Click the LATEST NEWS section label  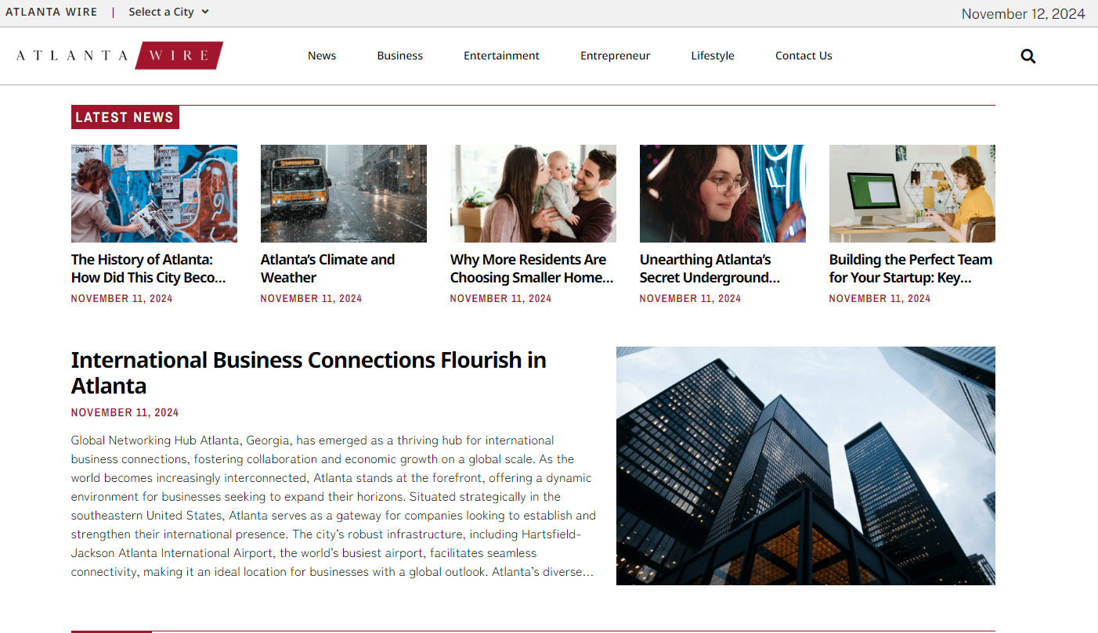point(125,117)
